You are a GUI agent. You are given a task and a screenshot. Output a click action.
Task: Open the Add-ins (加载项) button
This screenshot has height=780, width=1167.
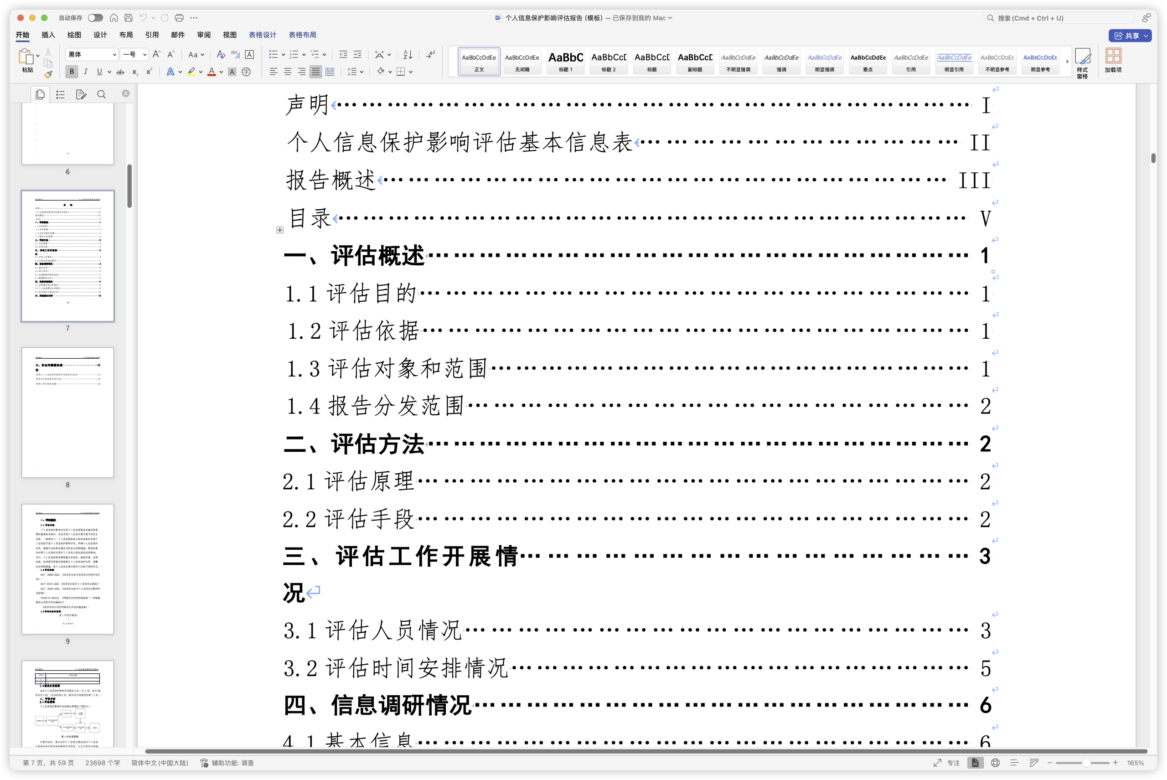point(1113,61)
